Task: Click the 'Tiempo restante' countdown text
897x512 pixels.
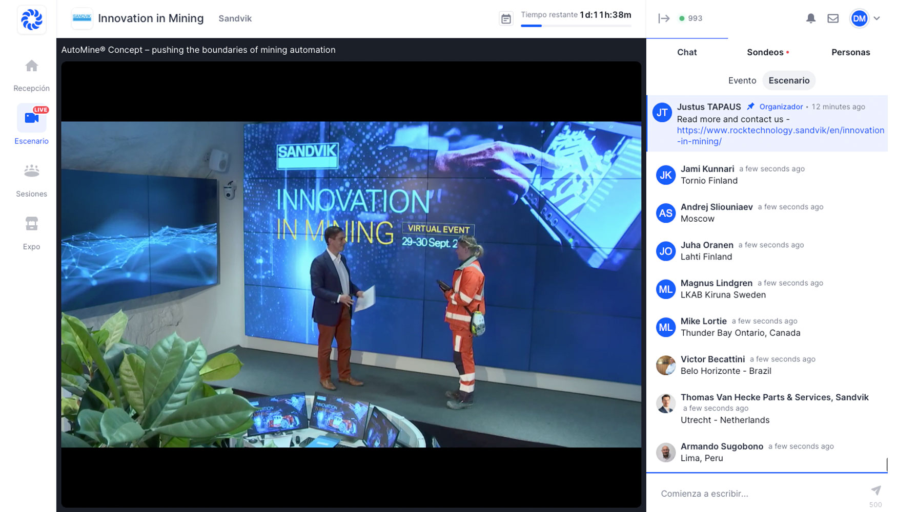Action: [576, 15]
